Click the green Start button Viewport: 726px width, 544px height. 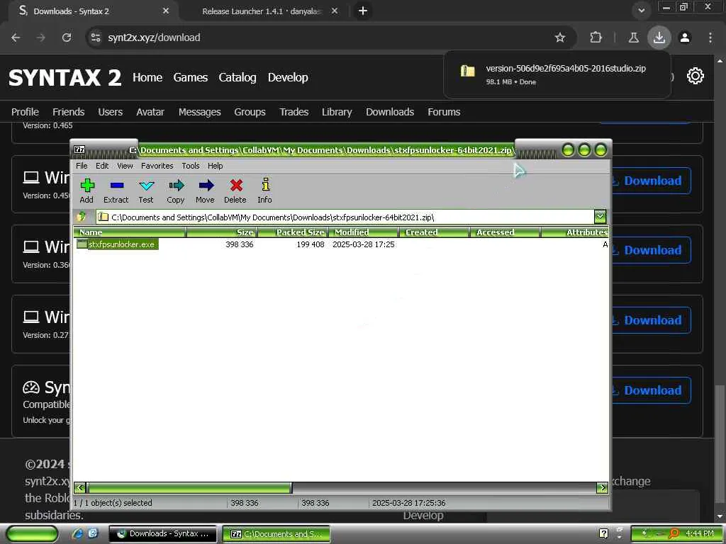[x=32, y=534]
